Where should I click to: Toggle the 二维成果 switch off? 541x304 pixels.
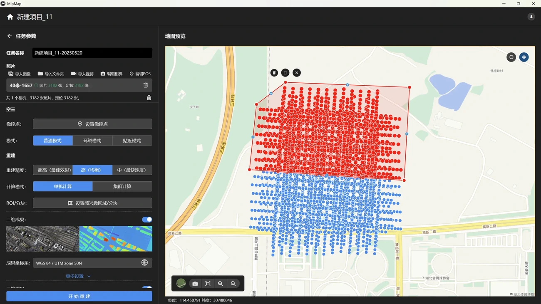click(x=147, y=220)
